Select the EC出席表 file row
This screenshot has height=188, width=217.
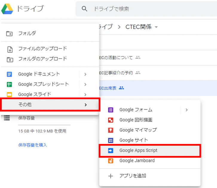tap(158, 88)
